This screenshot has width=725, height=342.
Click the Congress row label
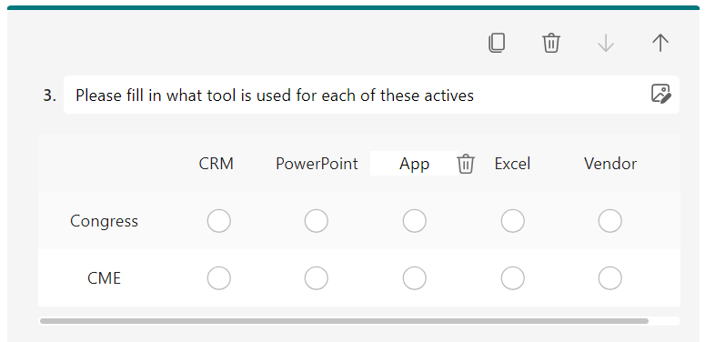click(x=104, y=221)
